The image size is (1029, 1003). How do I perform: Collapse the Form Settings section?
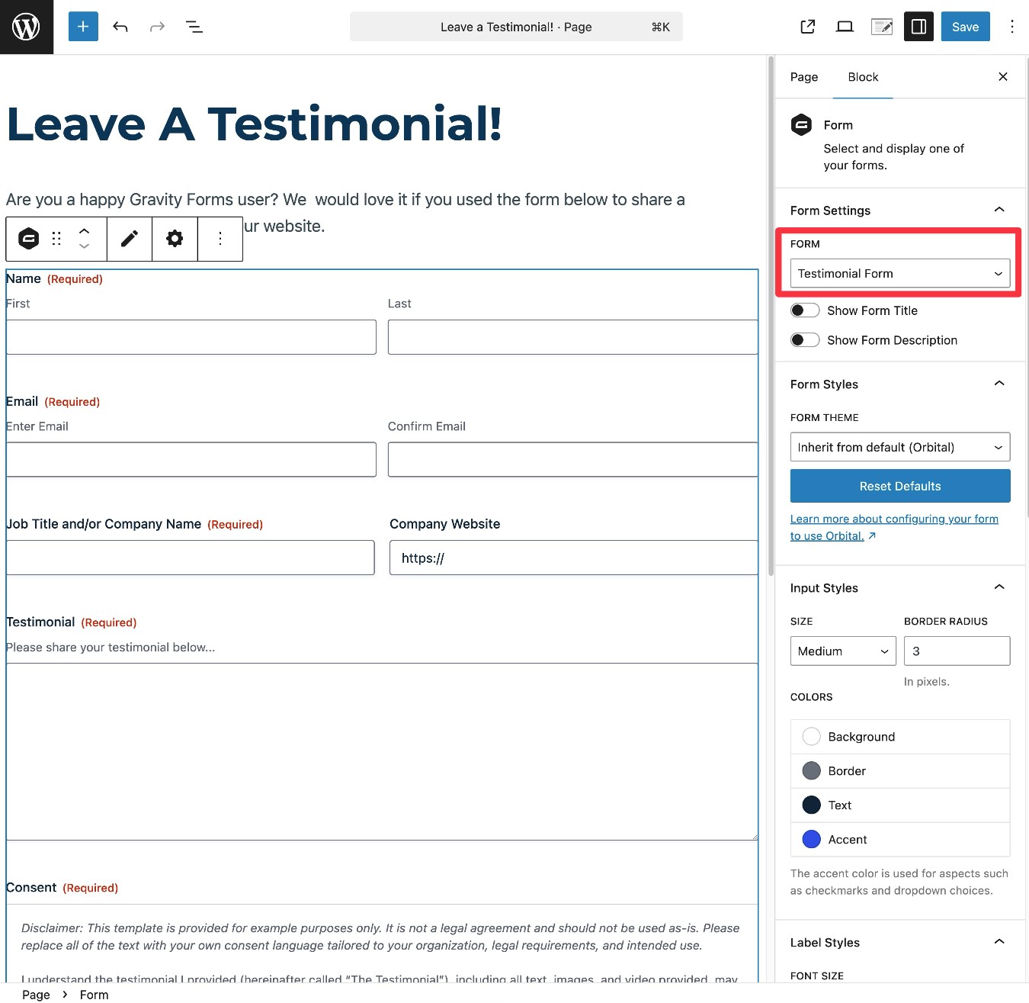click(x=999, y=209)
